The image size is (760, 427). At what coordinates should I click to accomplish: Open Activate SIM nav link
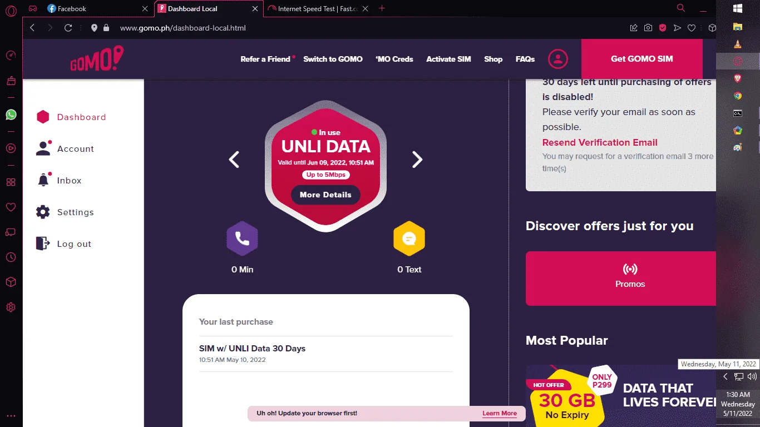[x=448, y=59]
